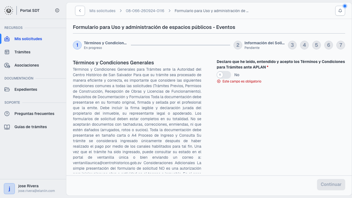Click the jose.rivera@elaniin.com email text
Screen dimensions: 352x198
pos(37,191)
